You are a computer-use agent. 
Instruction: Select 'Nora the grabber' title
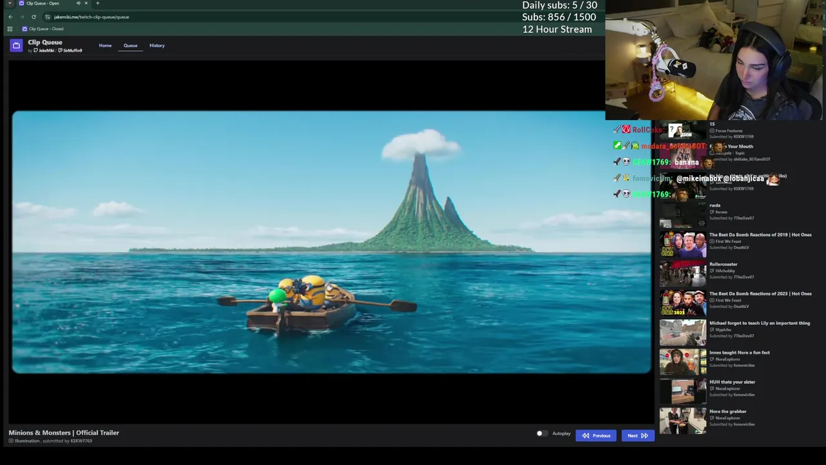728,411
